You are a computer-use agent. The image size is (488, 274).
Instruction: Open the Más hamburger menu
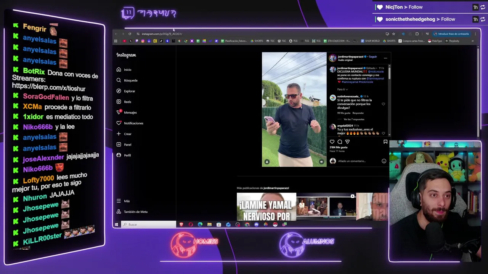coord(123,201)
